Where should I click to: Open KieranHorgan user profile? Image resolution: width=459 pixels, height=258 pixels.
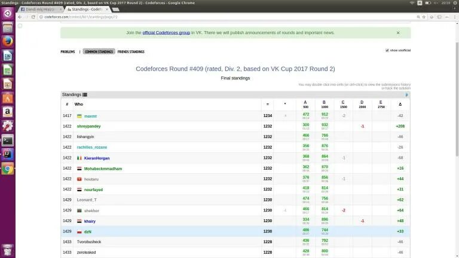pyautogui.click(x=97, y=158)
